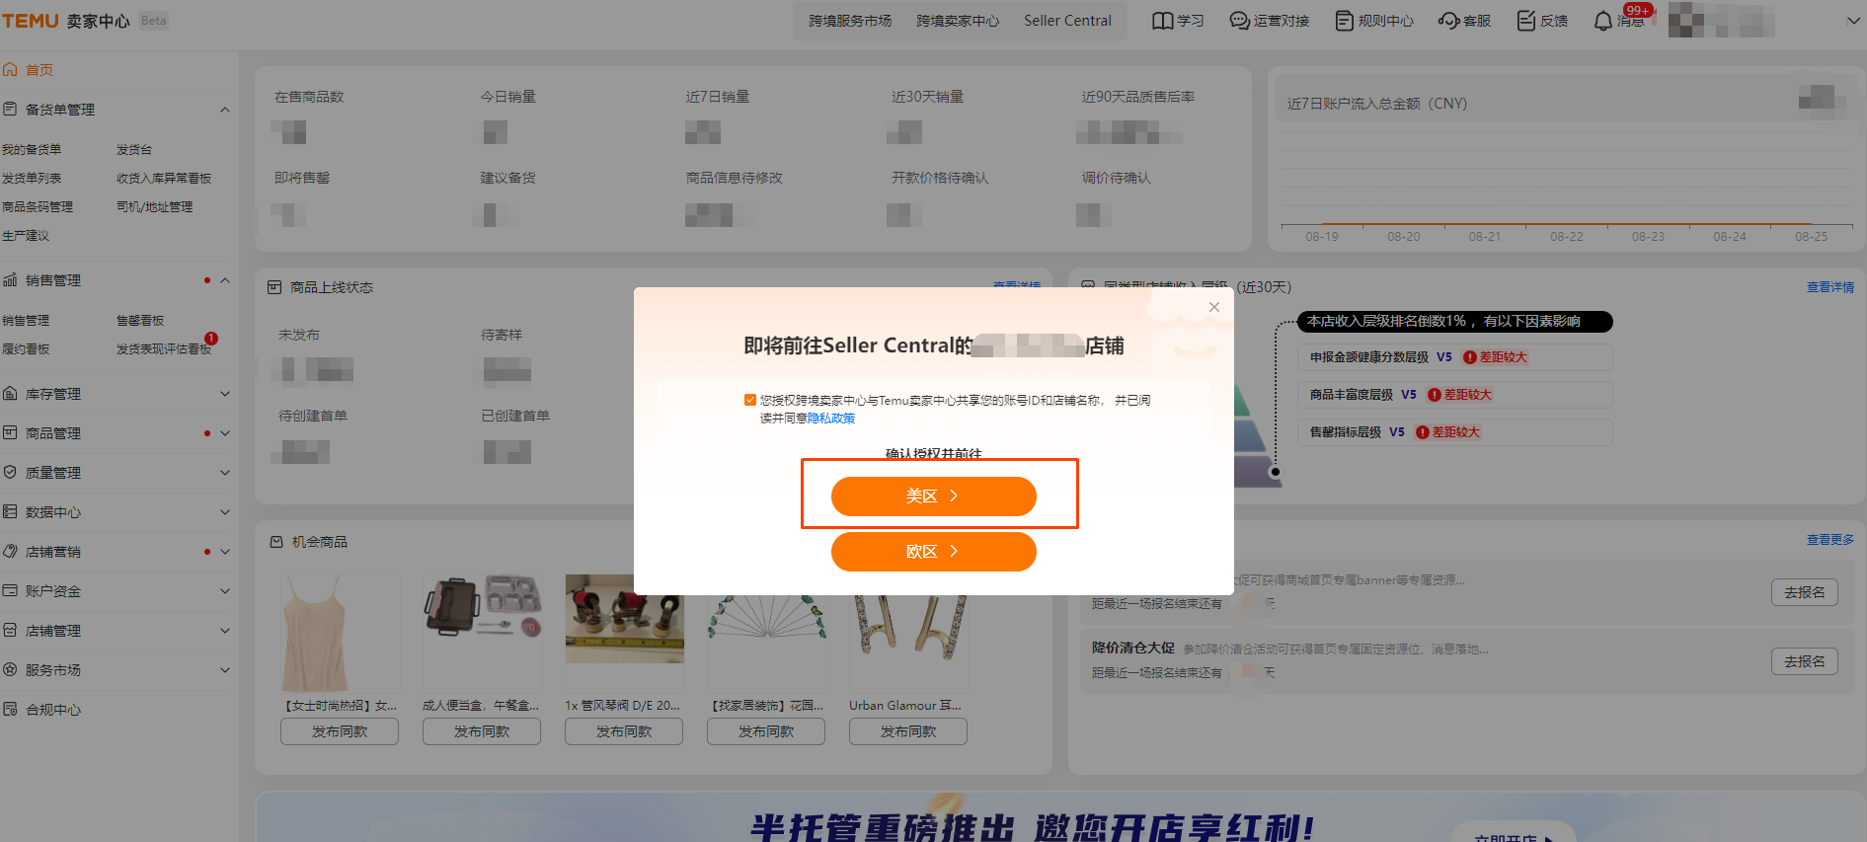Expand the 质量管理 chevron
Viewport: 1867px width, 842px height.
225,473
